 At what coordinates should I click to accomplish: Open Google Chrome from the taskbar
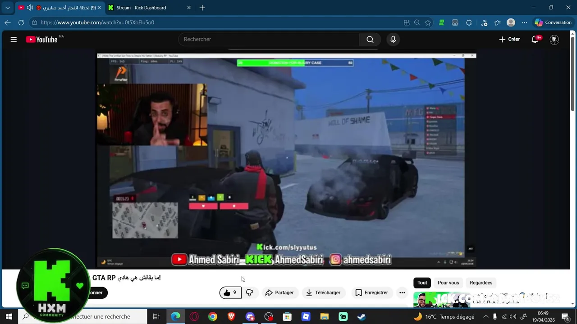213,317
